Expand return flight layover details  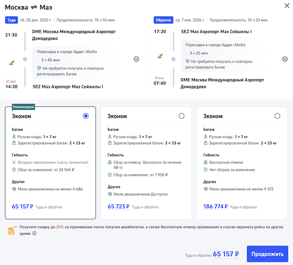[285, 59]
